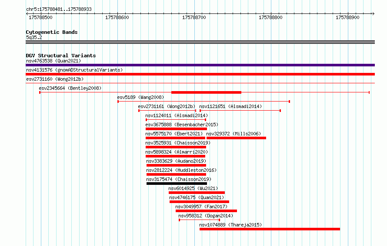Viewport: 387px width, 246px height.
Task: Click the nsv4763538 (Quan2021) label
Action: 53,61
